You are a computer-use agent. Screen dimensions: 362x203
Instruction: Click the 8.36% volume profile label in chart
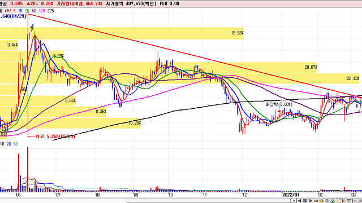pos(101,112)
